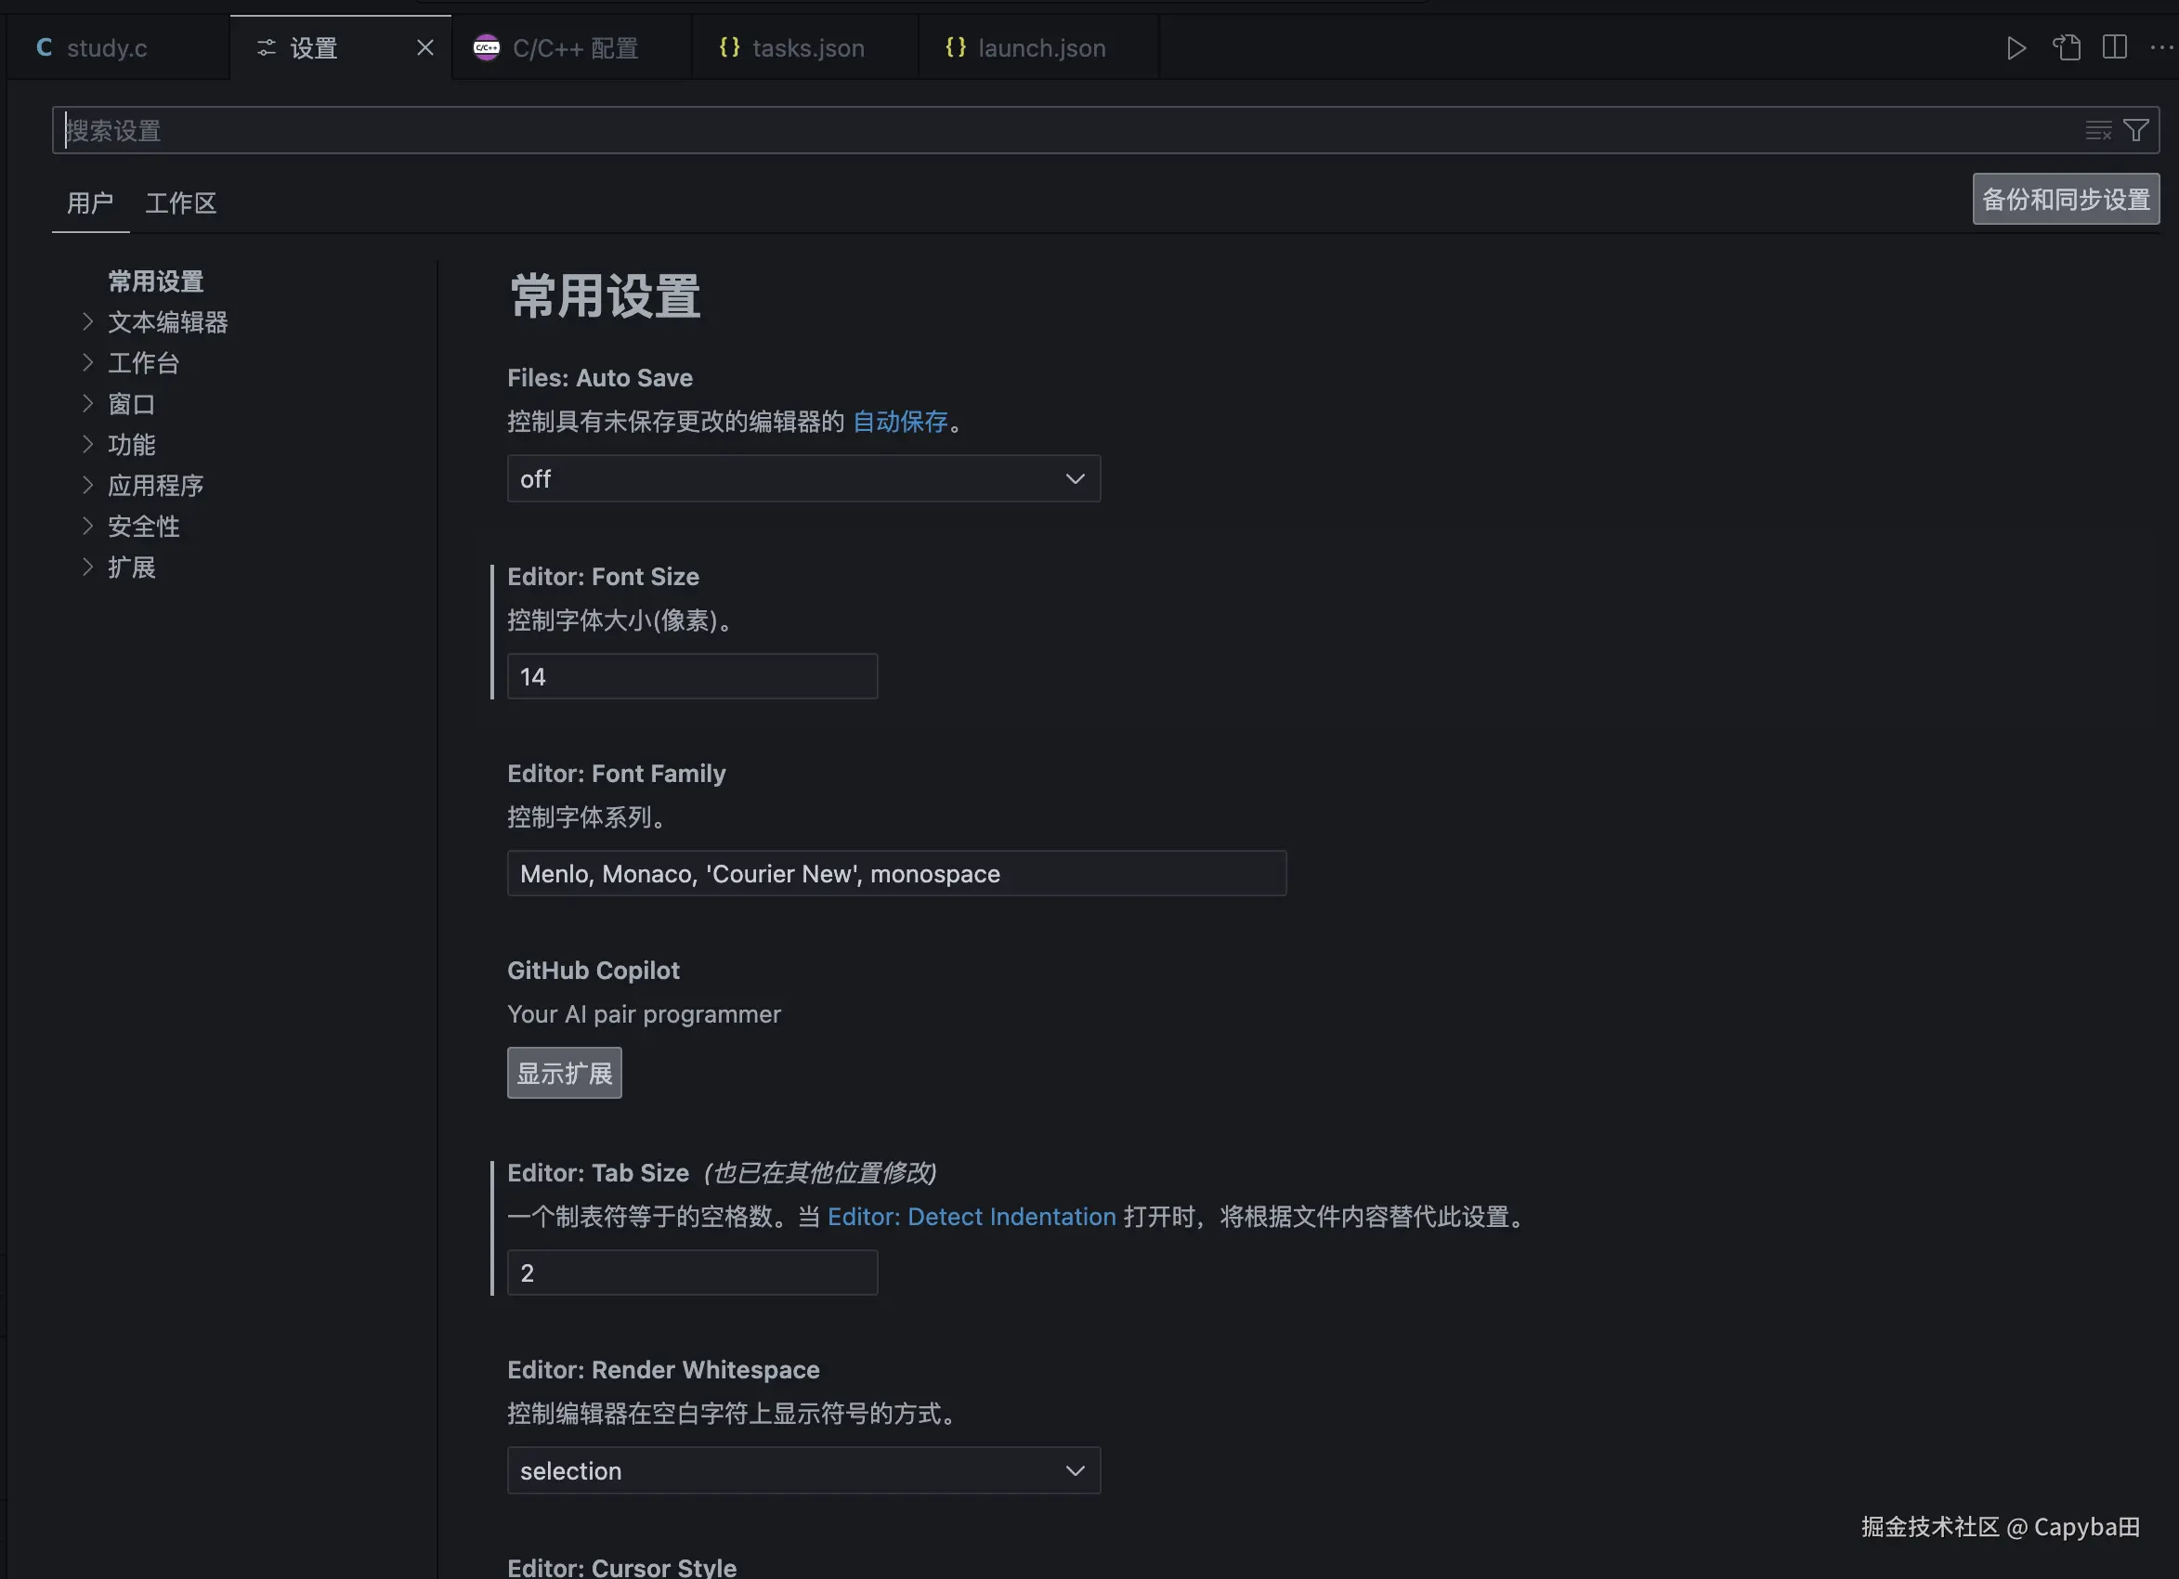Open the more actions ellipsis menu

pyautogui.click(x=2160, y=48)
